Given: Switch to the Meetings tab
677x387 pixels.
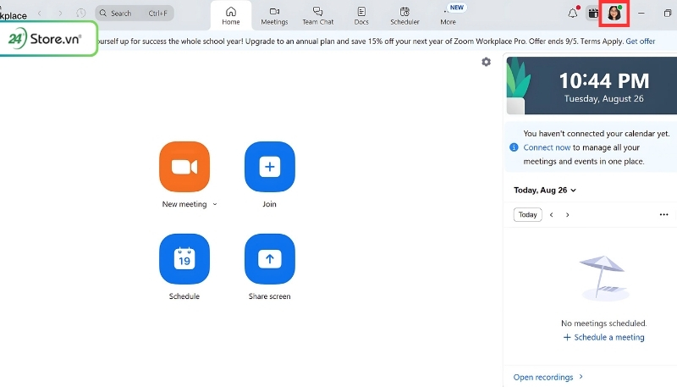Looking at the screenshot, I should click(274, 15).
